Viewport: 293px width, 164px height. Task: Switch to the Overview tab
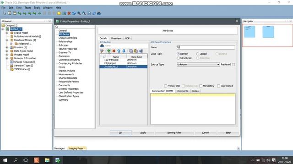tap(116, 38)
